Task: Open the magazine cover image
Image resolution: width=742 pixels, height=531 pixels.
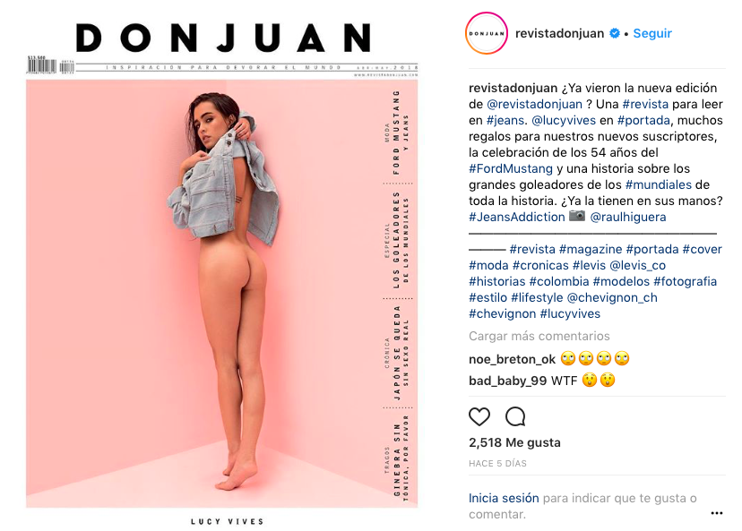Action: [x=222, y=272]
